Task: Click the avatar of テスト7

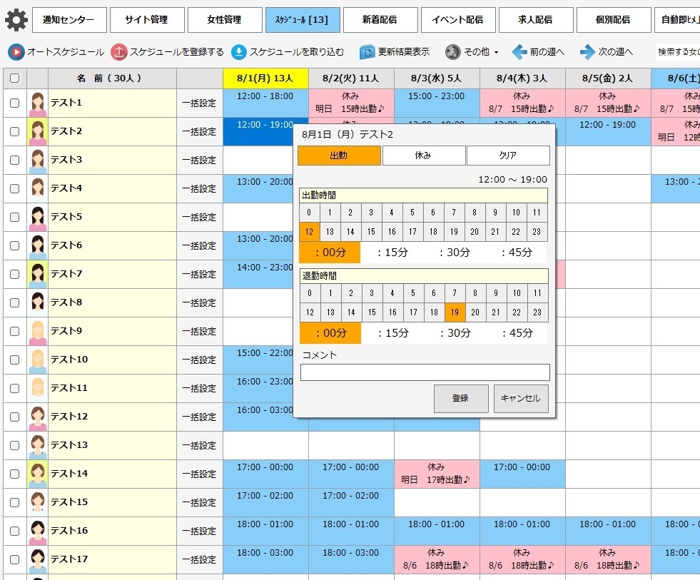Action: point(38,275)
